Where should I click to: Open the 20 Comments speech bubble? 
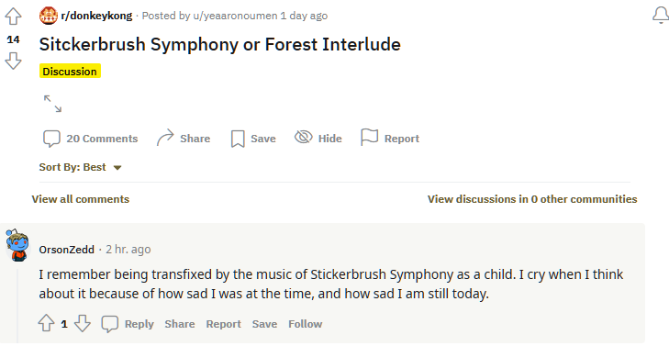90,139
